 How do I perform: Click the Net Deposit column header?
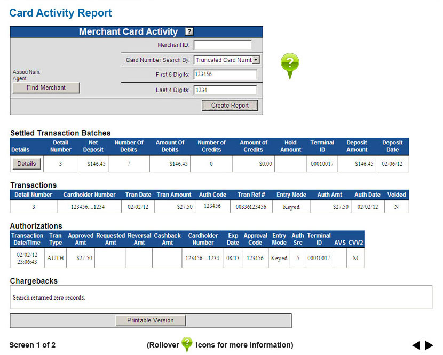pos(93,146)
